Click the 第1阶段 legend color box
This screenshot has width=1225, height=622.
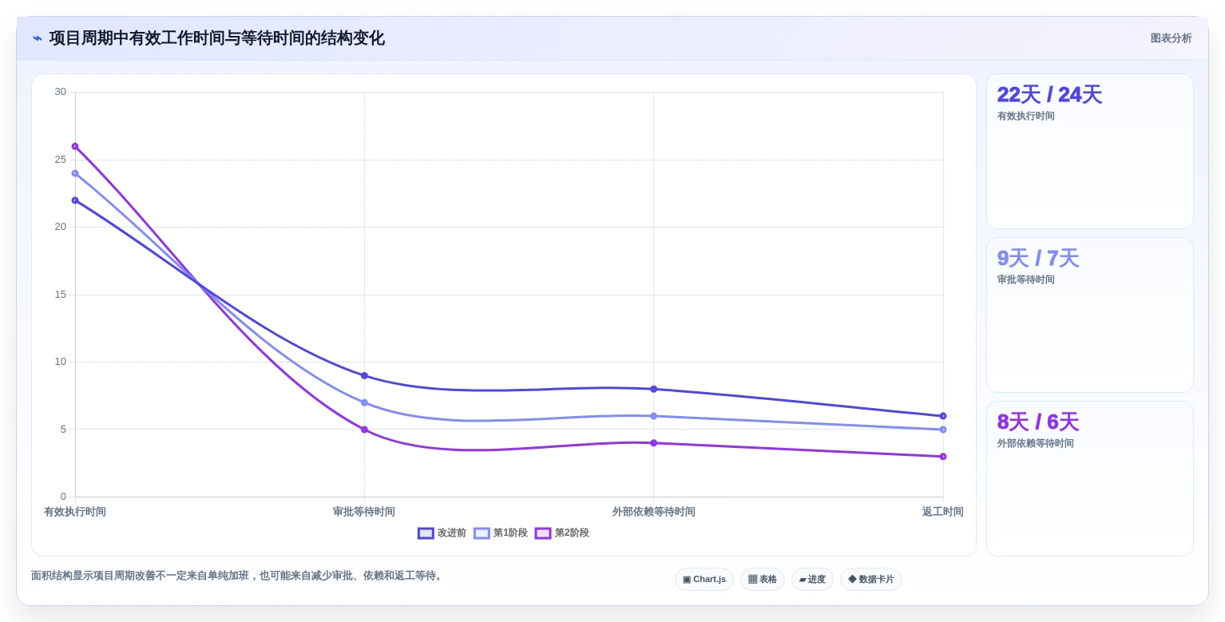482,533
